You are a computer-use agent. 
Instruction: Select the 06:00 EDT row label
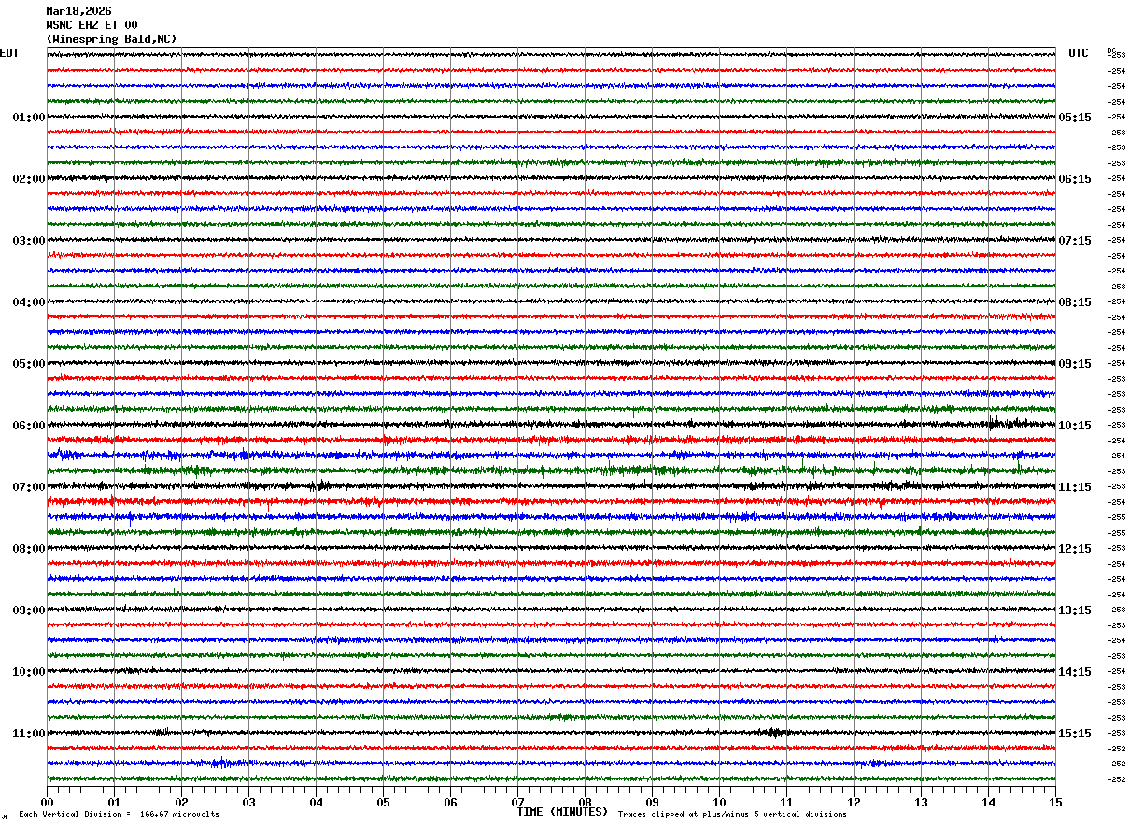tap(29, 426)
